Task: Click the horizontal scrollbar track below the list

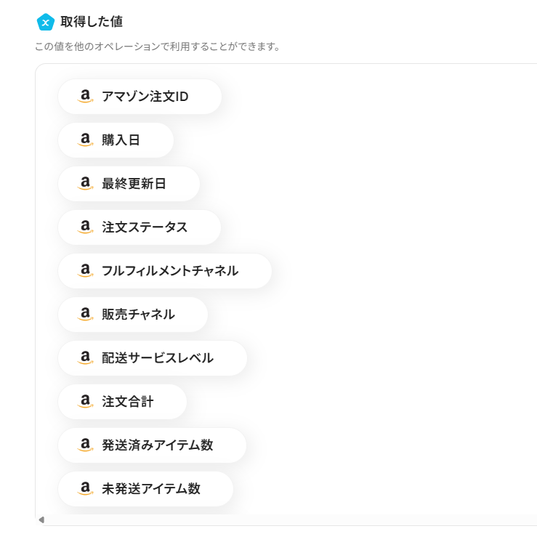Action: point(291,519)
